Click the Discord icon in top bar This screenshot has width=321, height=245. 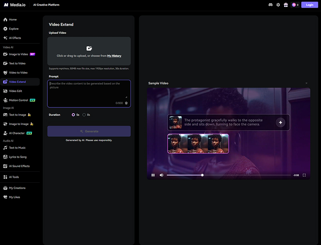point(270,5)
